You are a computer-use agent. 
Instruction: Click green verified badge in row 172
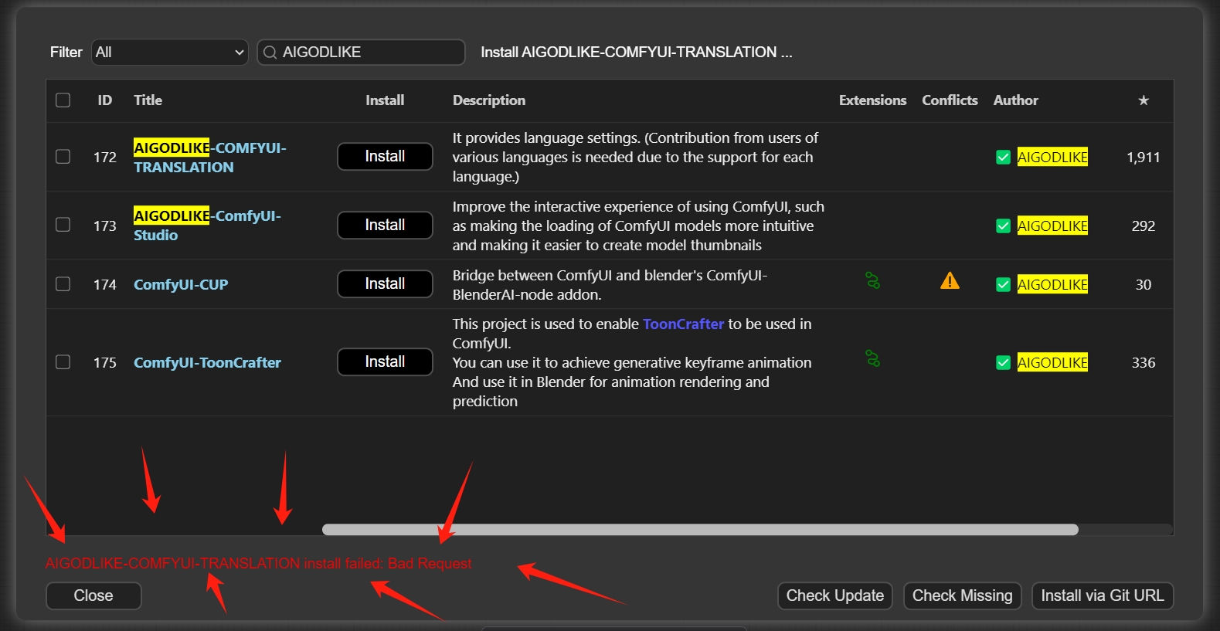pos(1003,158)
